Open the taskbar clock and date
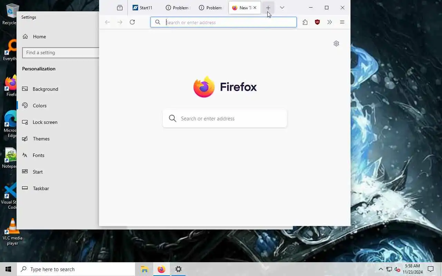 coord(412,269)
